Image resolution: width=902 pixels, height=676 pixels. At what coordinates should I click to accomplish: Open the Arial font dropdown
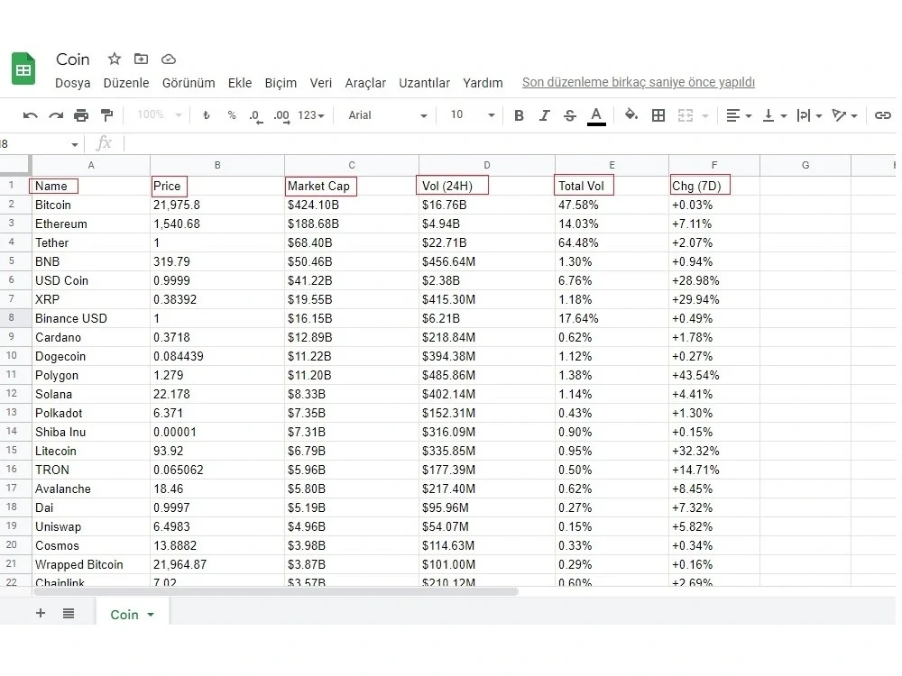tap(388, 115)
